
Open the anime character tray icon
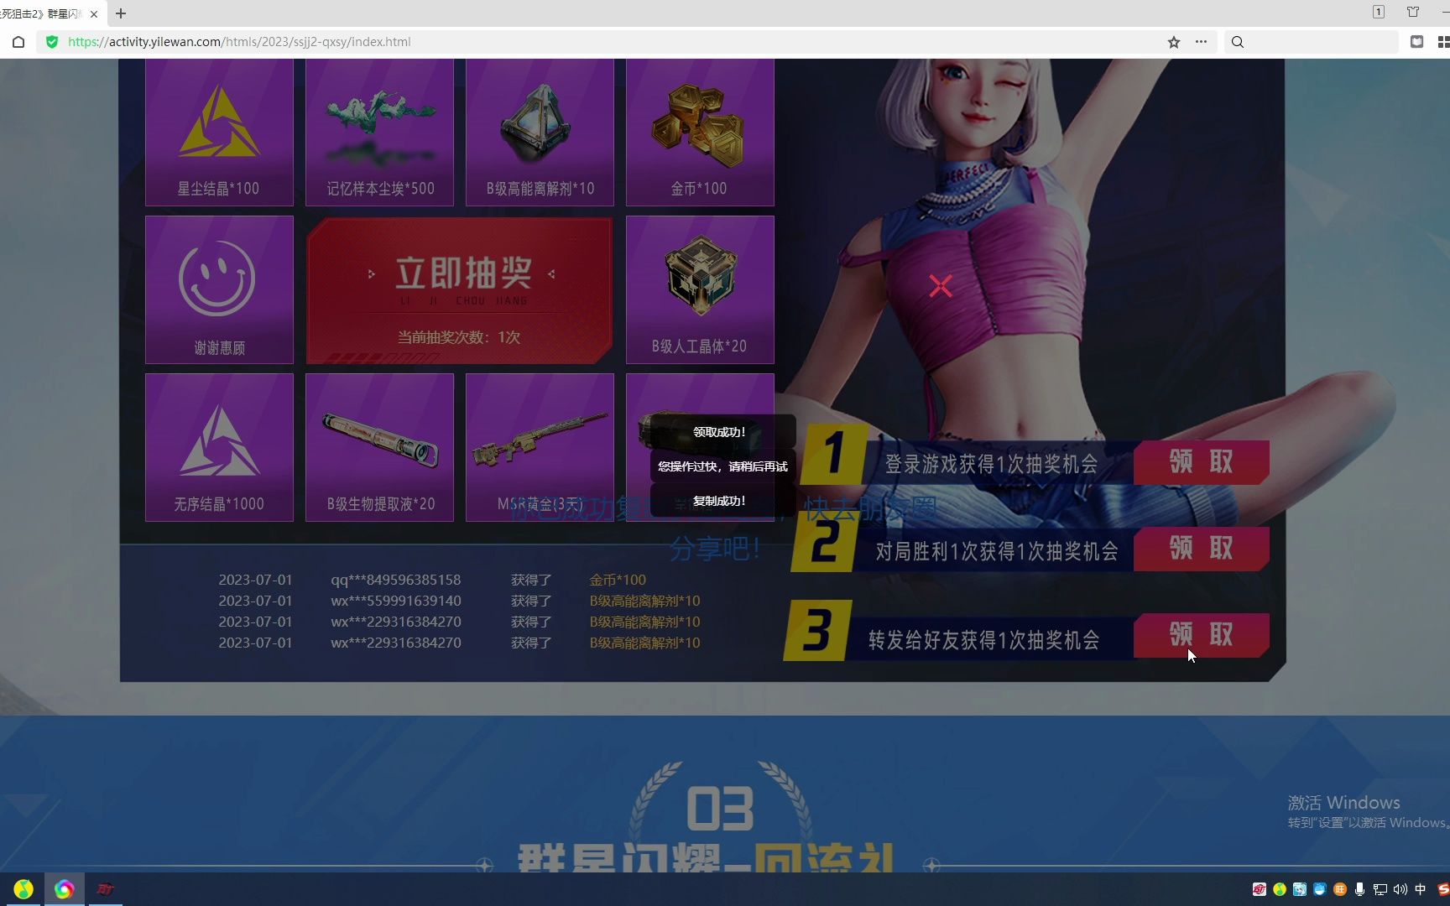click(x=1299, y=889)
